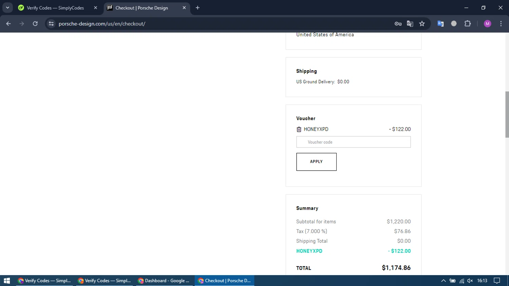The width and height of the screenshot is (509, 286).
Task: Select the TOTAL amount $1,174.86
Action: coord(396,268)
